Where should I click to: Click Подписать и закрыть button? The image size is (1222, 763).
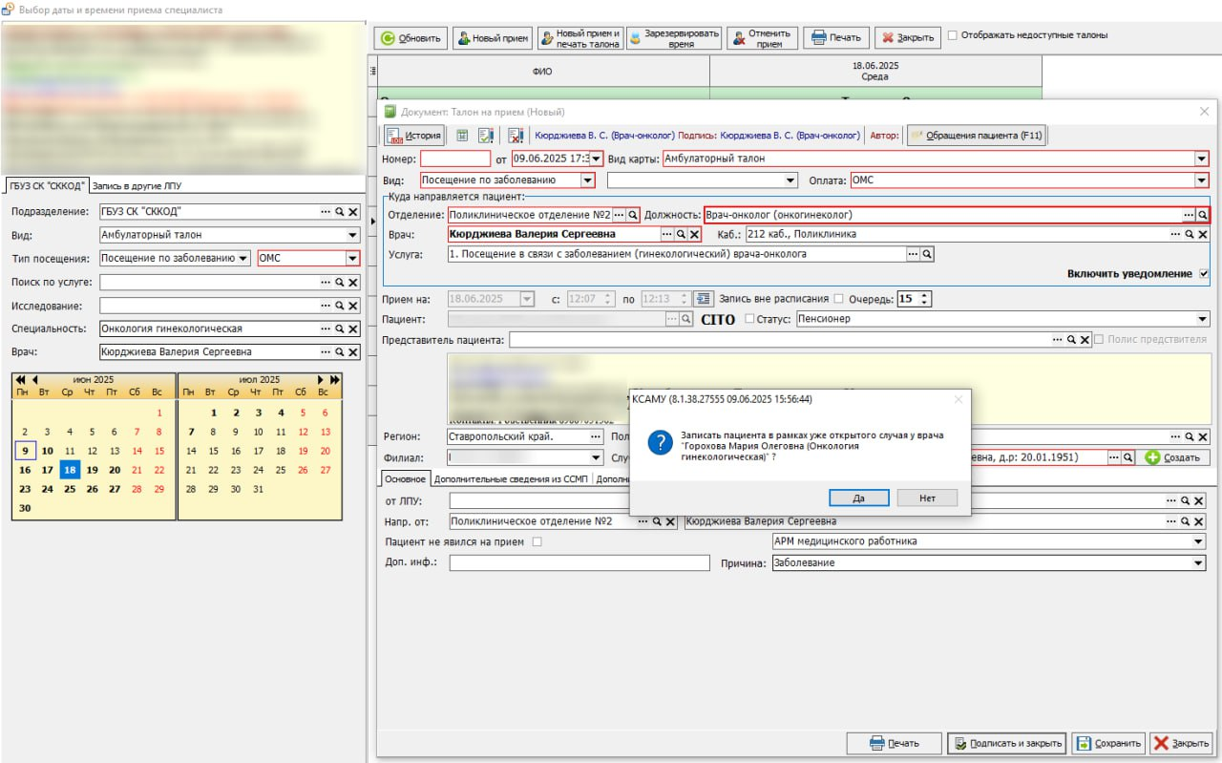coord(1006,743)
